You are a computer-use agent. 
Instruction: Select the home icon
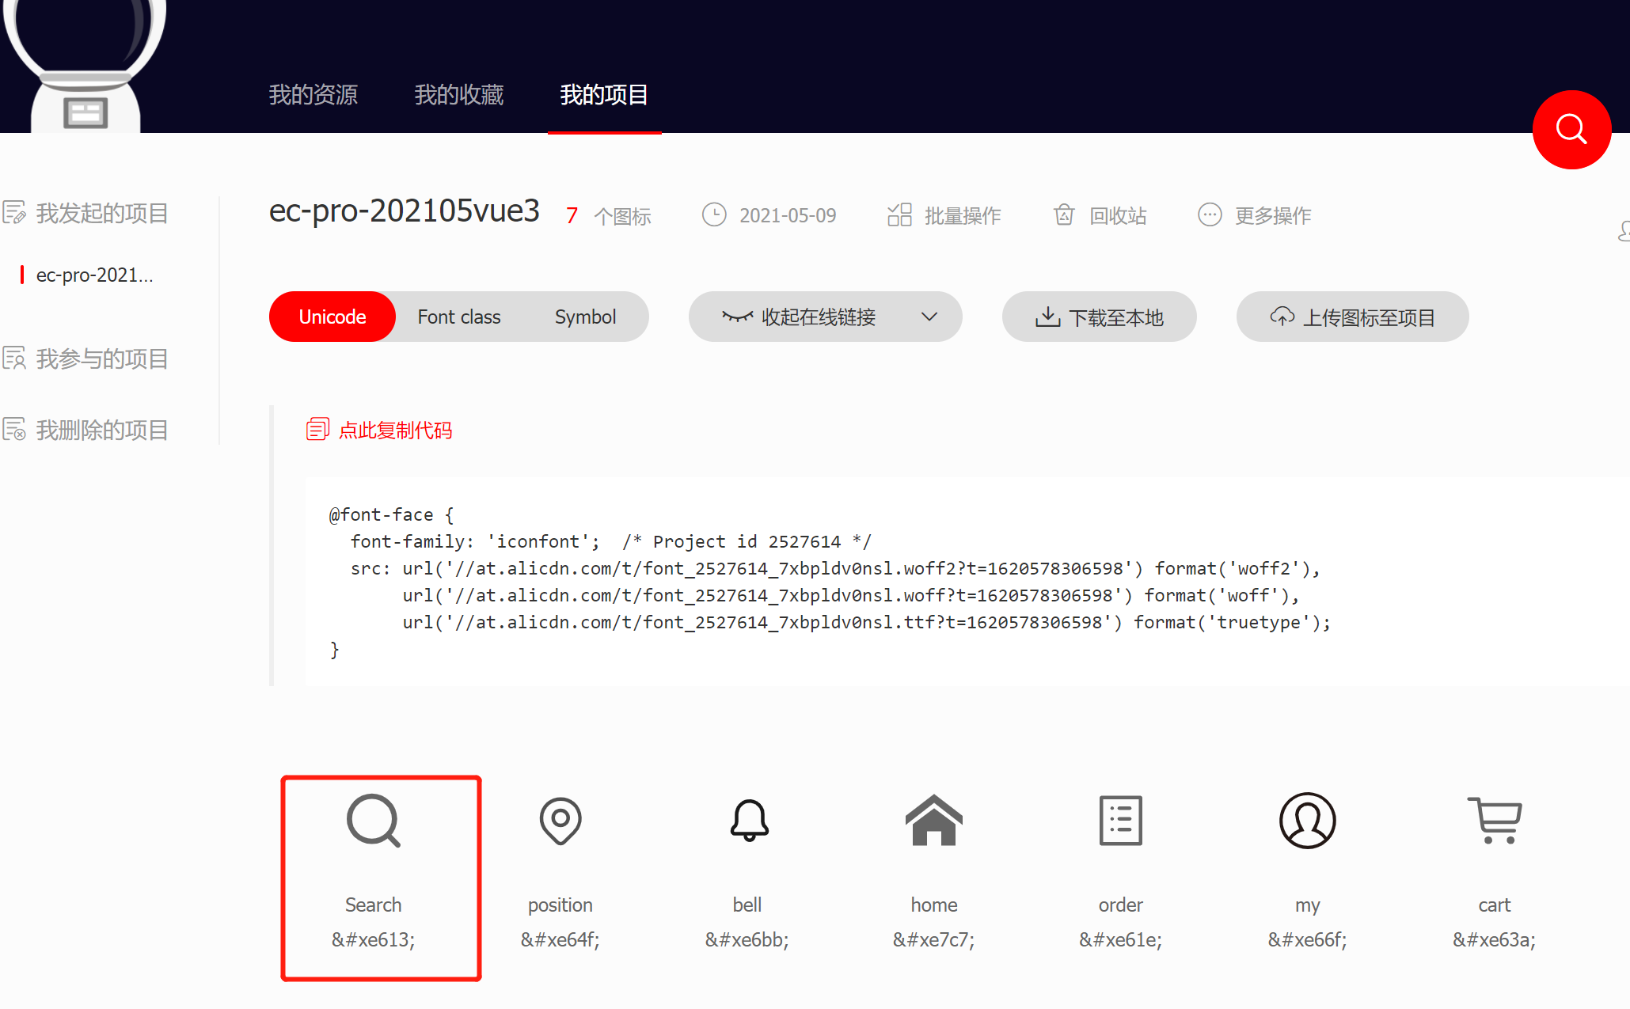tap(933, 821)
